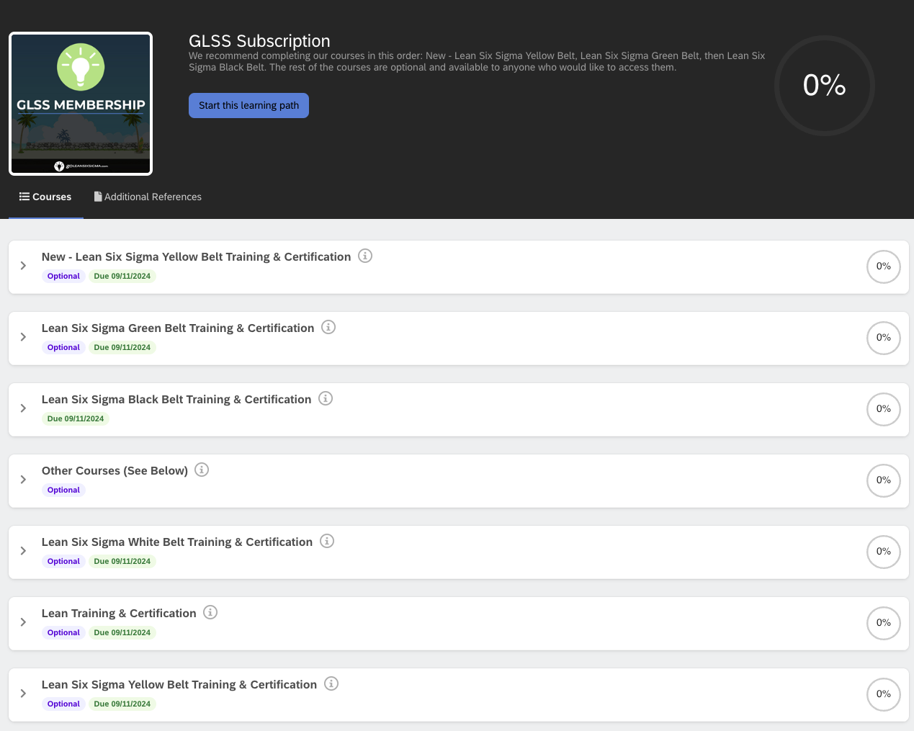
Task: Click info icon beside Lean Training & Certification
Action: pyautogui.click(x=210, y=612)
